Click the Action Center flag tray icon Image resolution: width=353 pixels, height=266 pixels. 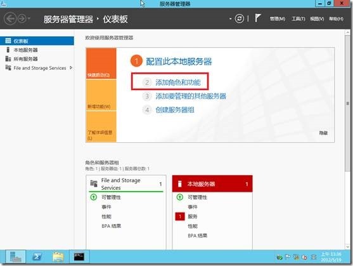click(288, 256)
